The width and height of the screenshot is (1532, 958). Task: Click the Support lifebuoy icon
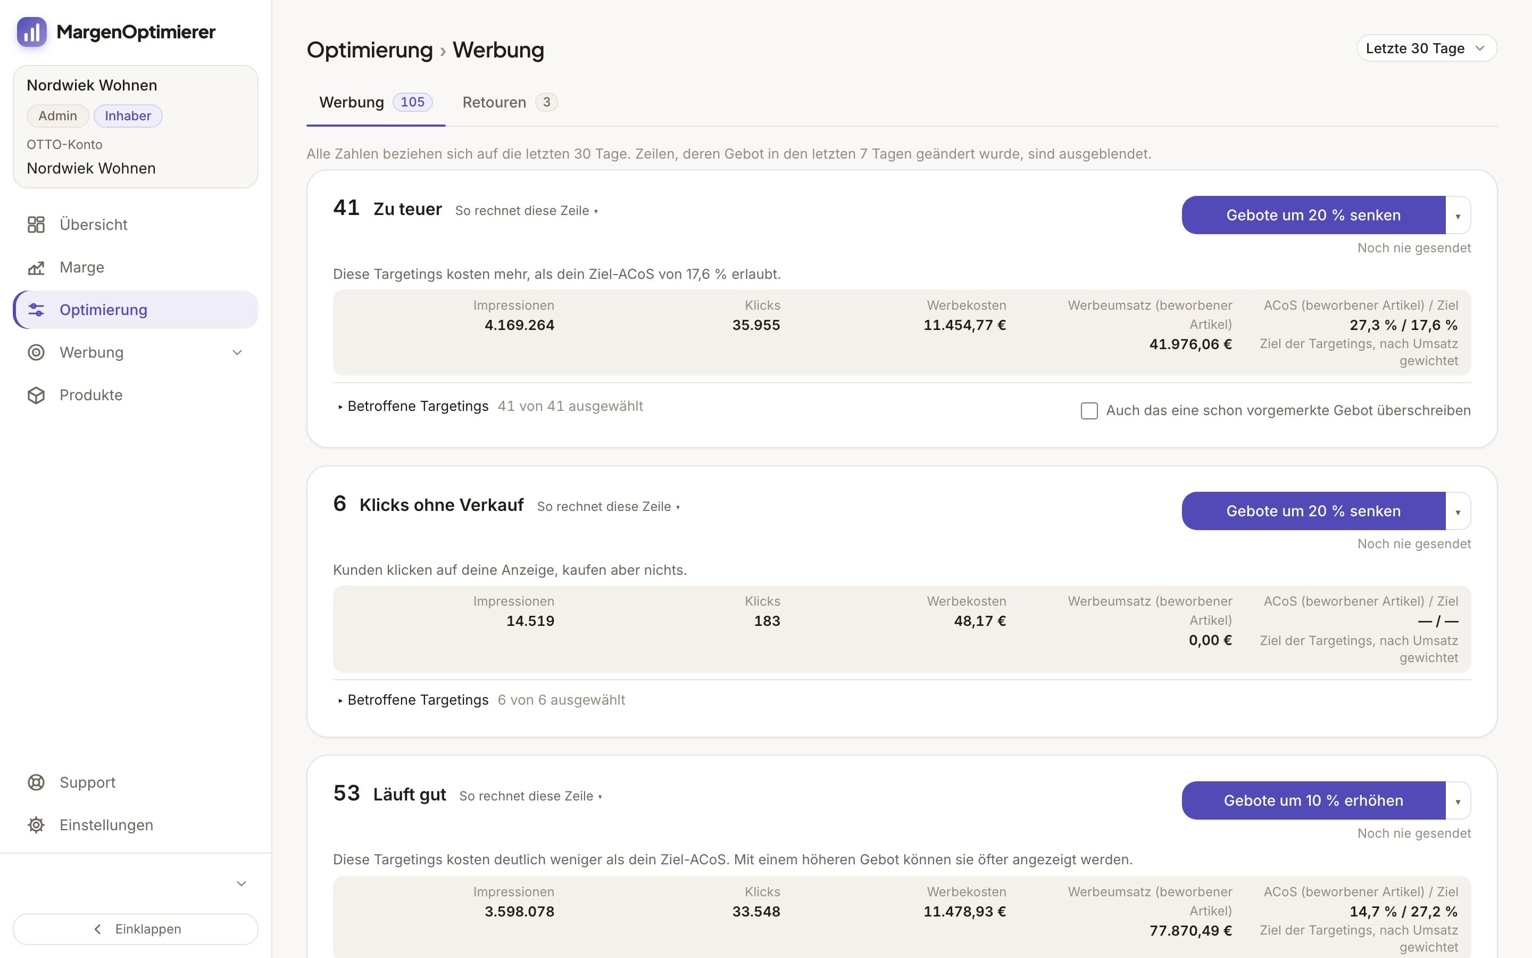tap(36, 782)
